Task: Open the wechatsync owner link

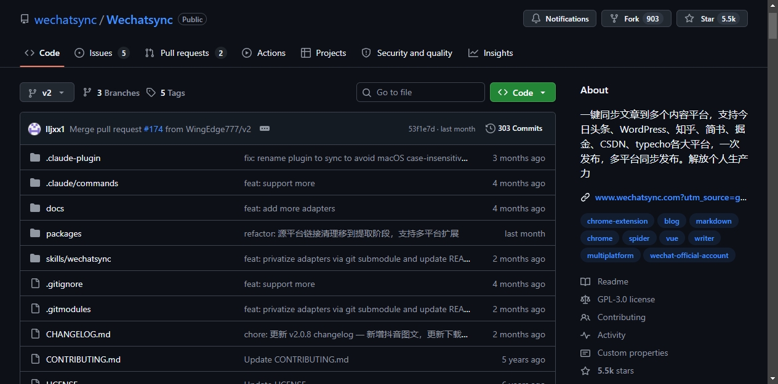Action: tap(65, 20)
